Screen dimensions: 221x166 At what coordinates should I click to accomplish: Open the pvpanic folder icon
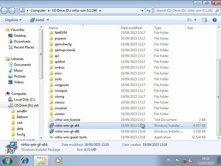pos(51,38)
